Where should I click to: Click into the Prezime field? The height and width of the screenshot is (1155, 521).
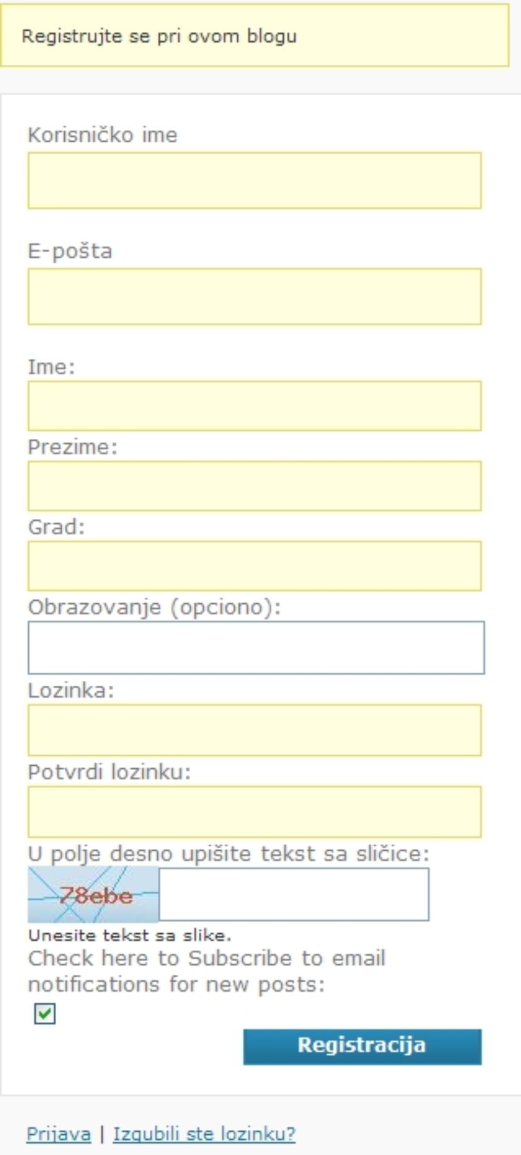click(x=254, y=486)
